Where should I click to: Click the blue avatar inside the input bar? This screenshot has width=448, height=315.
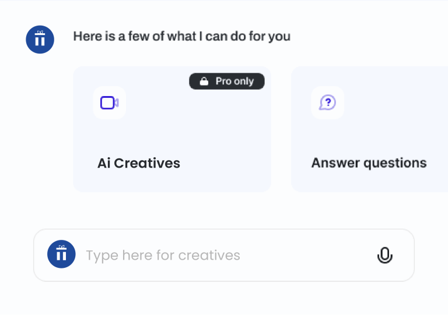pyautogui.click(x=61, y=254)
